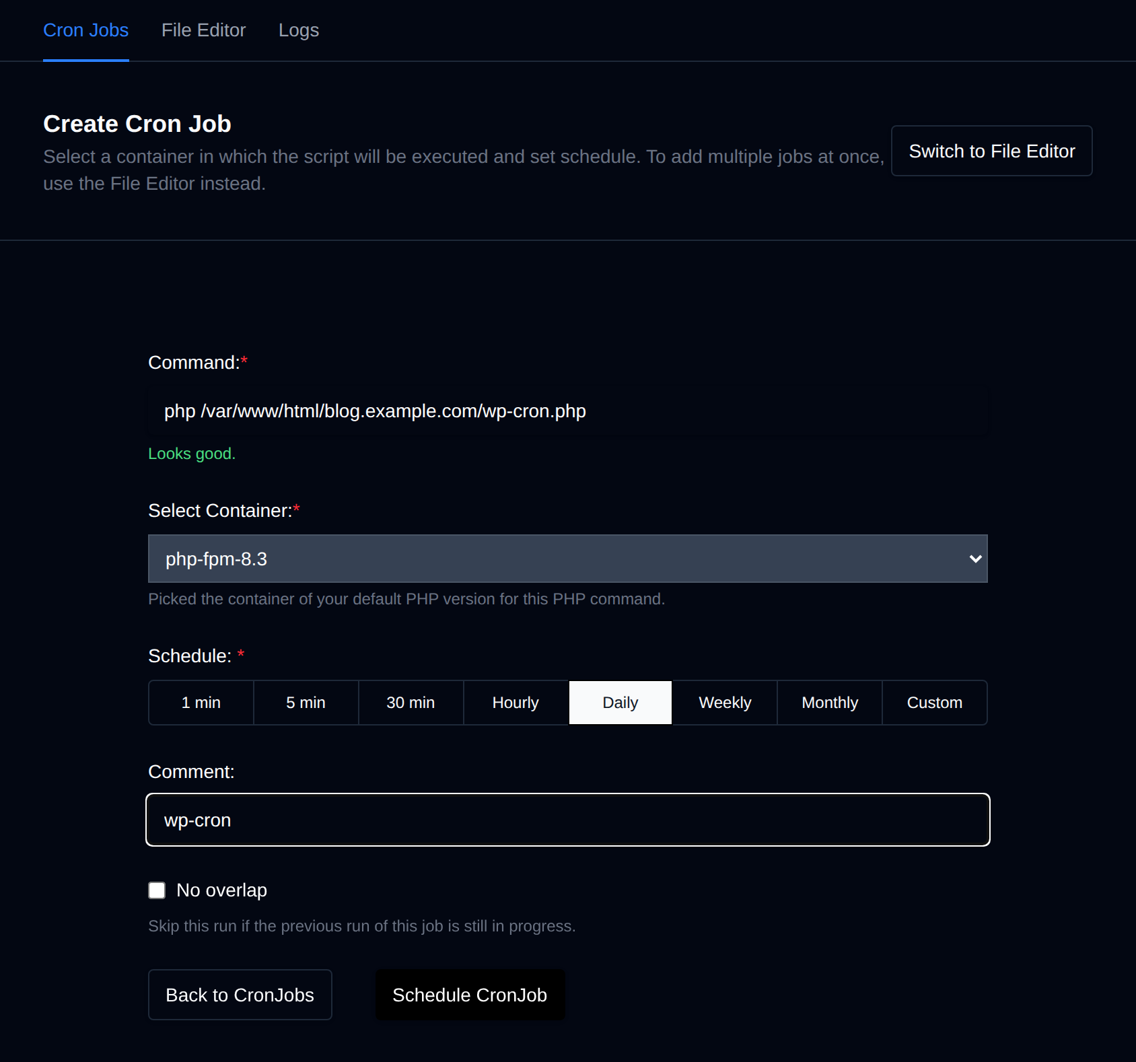Click the 'Looks good.' validation message
Image resolution: width=1136 pixels, height=1062 pixels.
click(192, 454)
